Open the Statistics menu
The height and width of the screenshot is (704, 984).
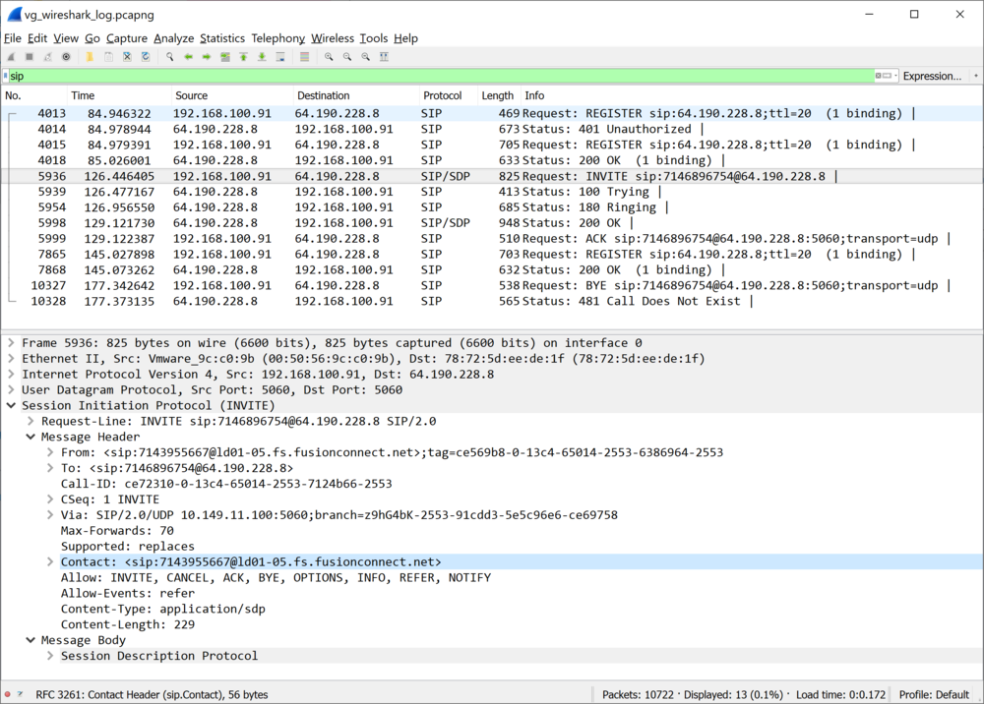pyautogui.click(x=221, y=38)
